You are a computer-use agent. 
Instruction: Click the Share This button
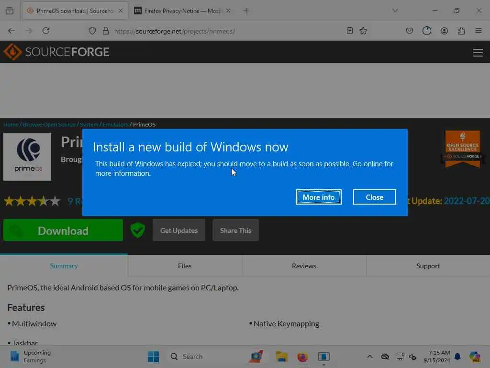pyautogui.click(x=235, y=230)
